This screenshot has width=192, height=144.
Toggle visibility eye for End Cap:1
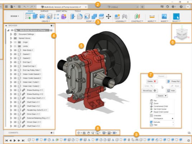click(15, 62)
